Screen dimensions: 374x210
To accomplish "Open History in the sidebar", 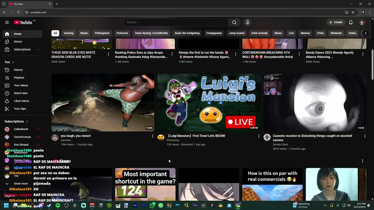I will [22, 70].
